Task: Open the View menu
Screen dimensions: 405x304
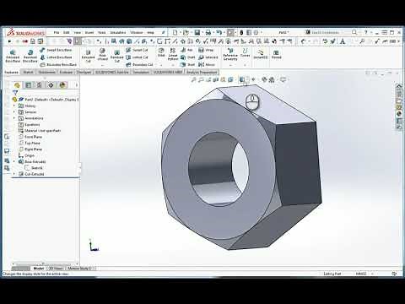Action: tap(78, 32)
